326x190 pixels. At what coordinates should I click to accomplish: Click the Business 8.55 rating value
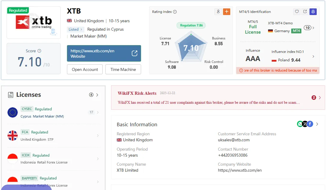[x=219, y=44]
